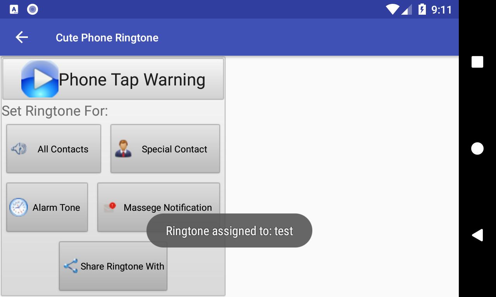The image size is (496, 297).
Task: Click the blue share icon
Action: [71, 266]
